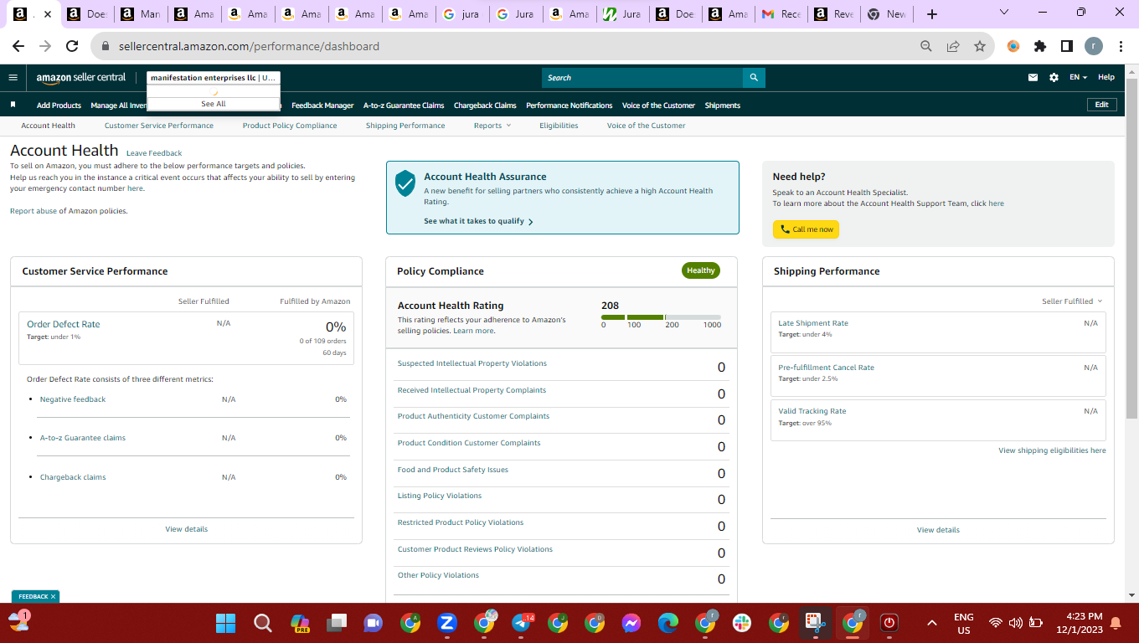Screen dimensions: 1139x643
Task: Open Microsoft Edge from the taskbar
Action: pos(668,623)
